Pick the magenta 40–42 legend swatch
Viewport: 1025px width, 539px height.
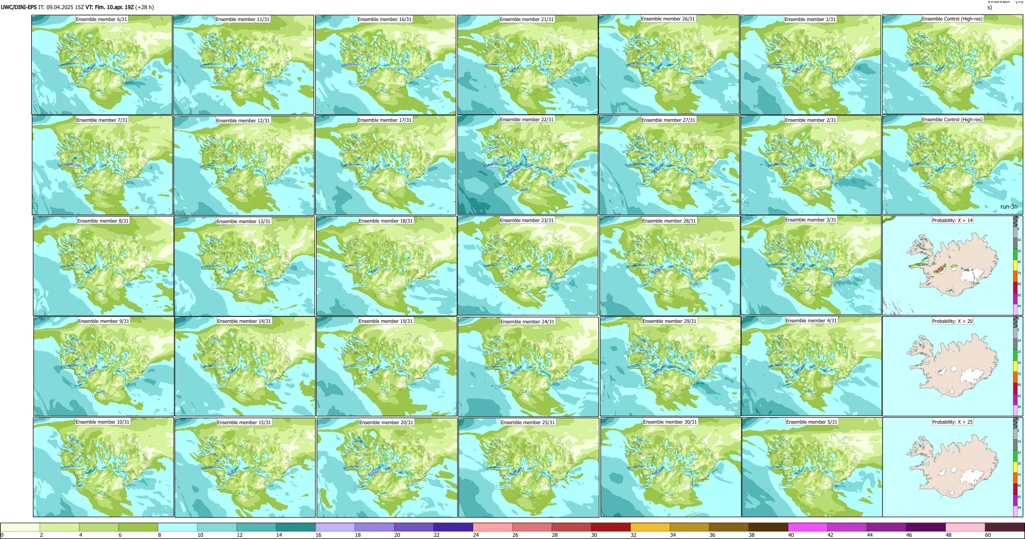pyautogui.click(x=808, y=527)
